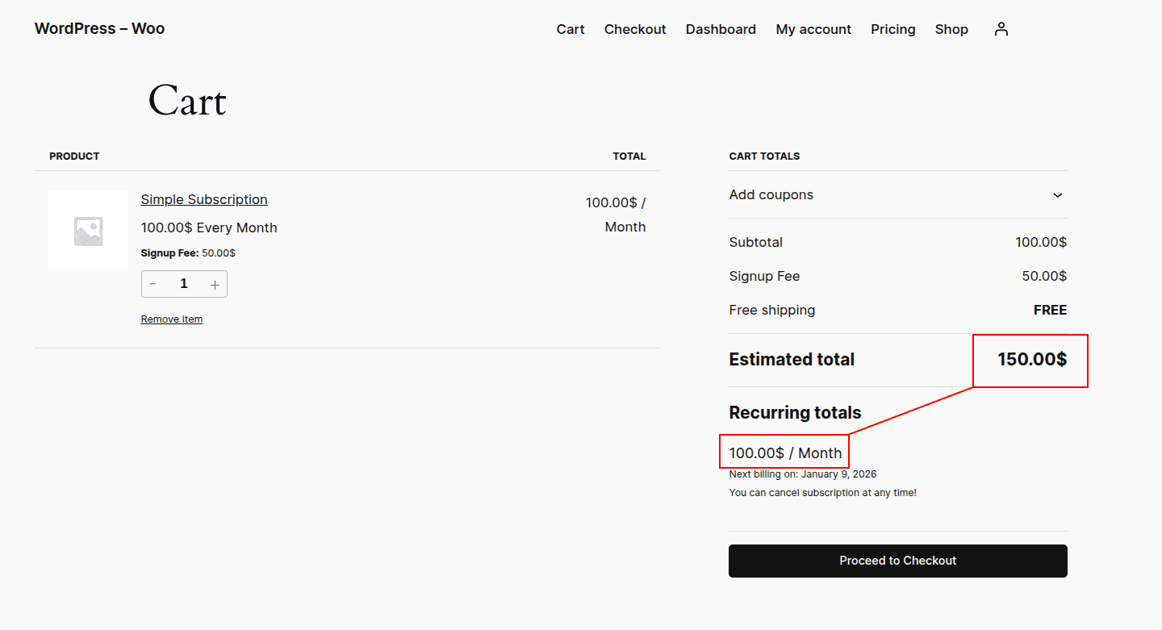Visit the Shop page from navigation
The height and width of the screenshot is (630, 1162).
pyautogui.click(x=951, y=29)
